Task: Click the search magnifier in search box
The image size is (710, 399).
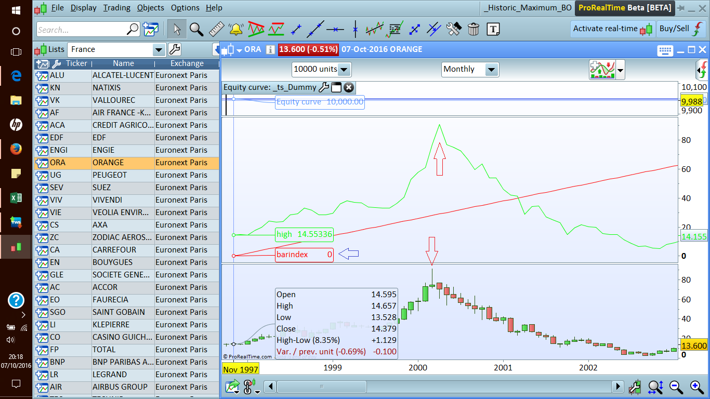Action: tap(133, 29)
